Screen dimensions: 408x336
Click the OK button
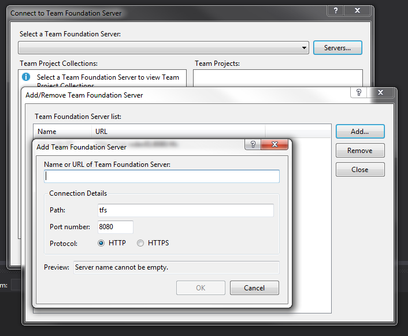pos(201,288)
